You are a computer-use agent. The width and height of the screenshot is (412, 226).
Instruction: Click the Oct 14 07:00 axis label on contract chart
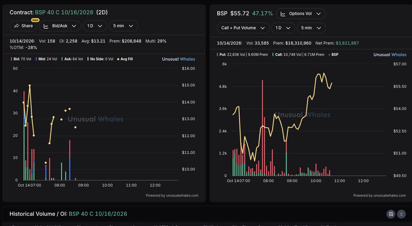[x=30, y=185]
